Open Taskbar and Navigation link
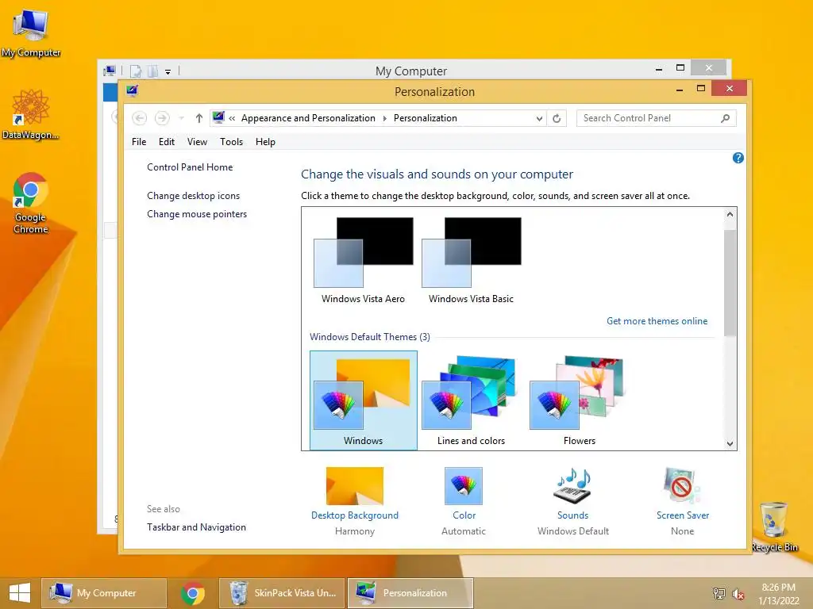Screen dimensions: 813x609 (x=197, y=527)
